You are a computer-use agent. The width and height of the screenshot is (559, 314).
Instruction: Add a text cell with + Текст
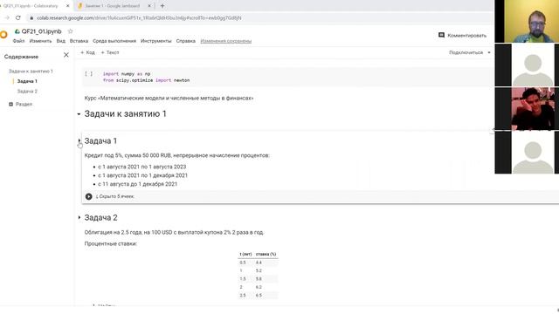110,52
